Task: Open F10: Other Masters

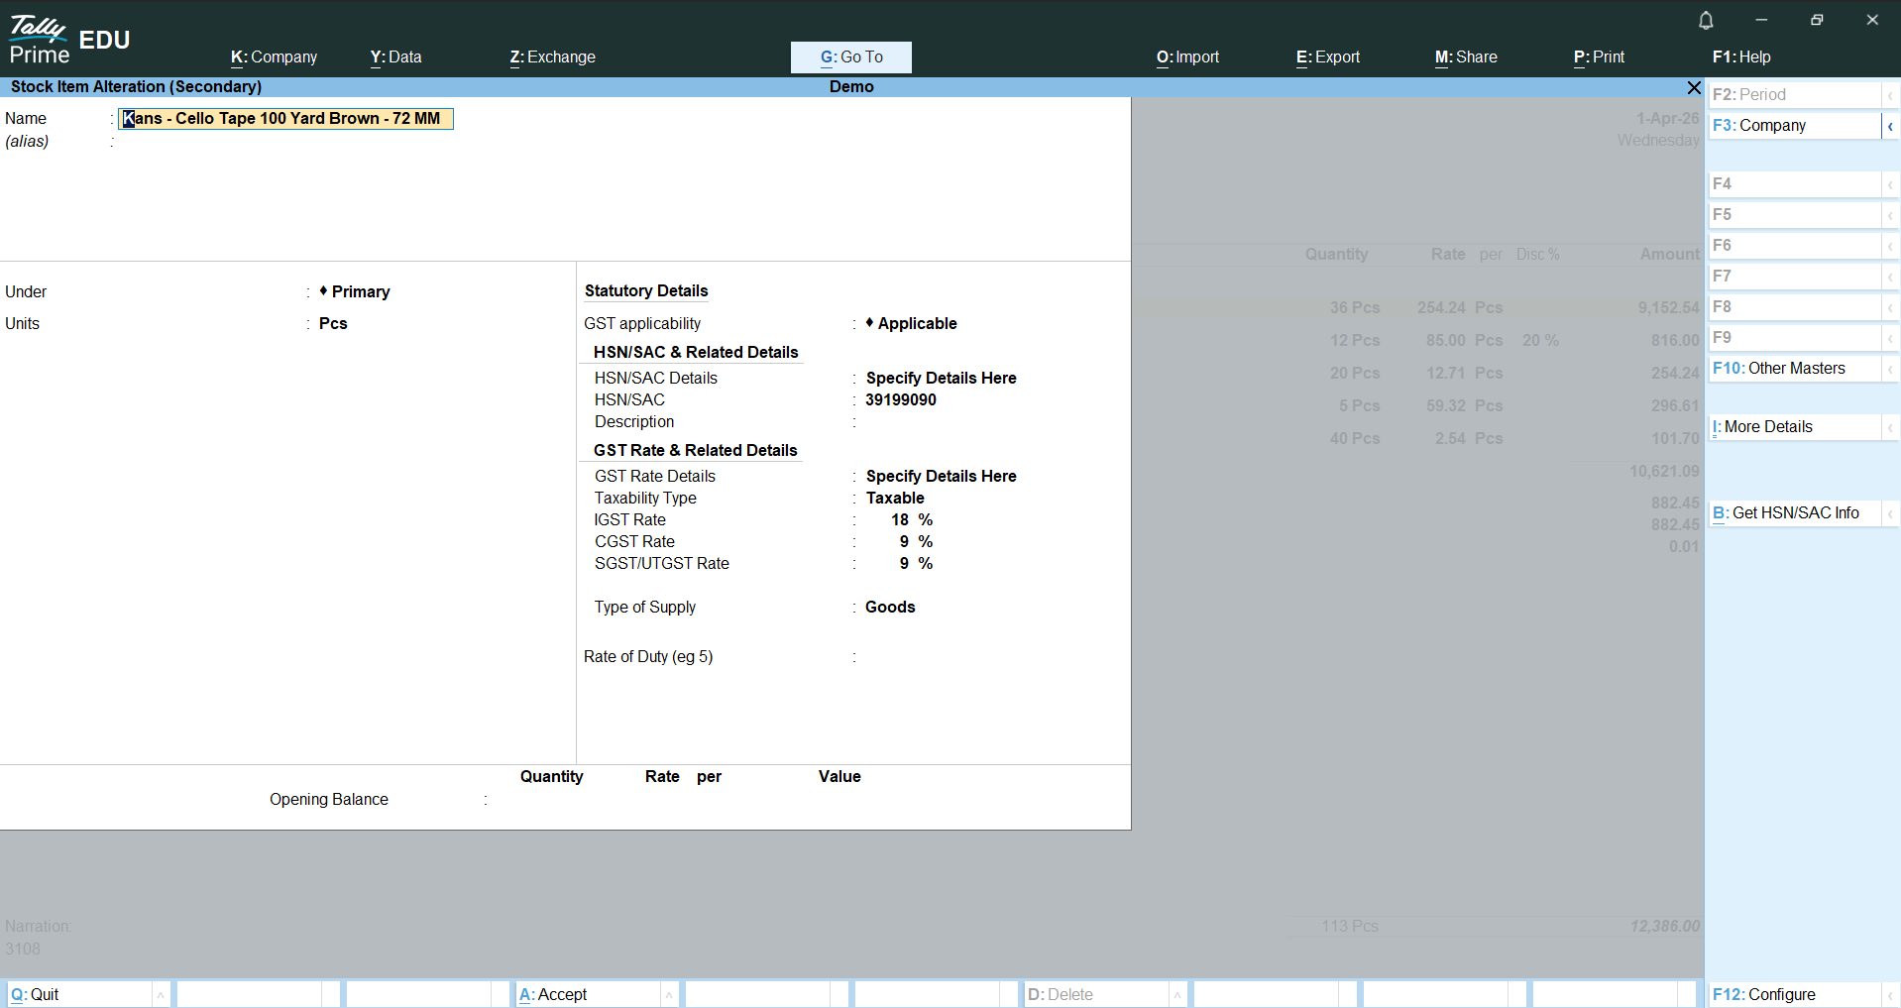Action: point(1795,368)
